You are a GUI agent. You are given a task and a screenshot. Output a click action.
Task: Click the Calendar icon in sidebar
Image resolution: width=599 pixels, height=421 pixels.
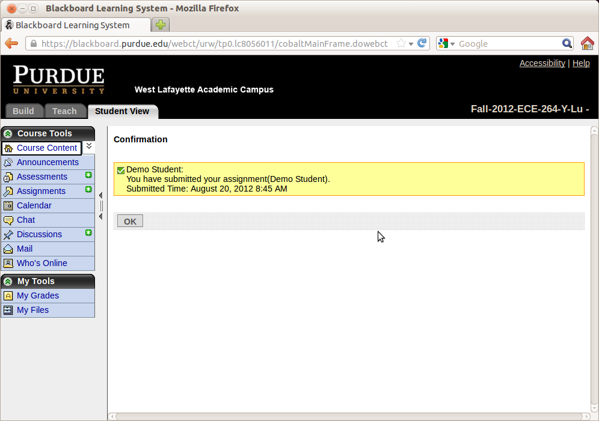(x=8, y=206)
